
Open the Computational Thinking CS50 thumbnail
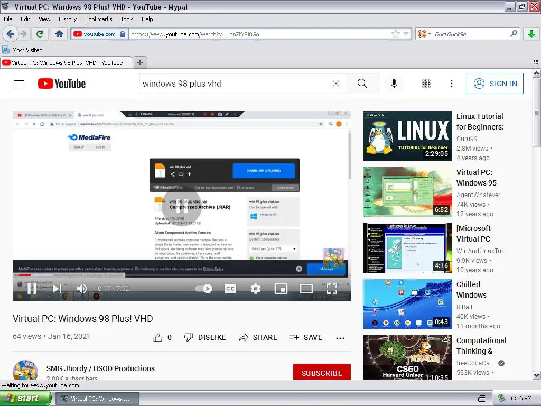407,357
